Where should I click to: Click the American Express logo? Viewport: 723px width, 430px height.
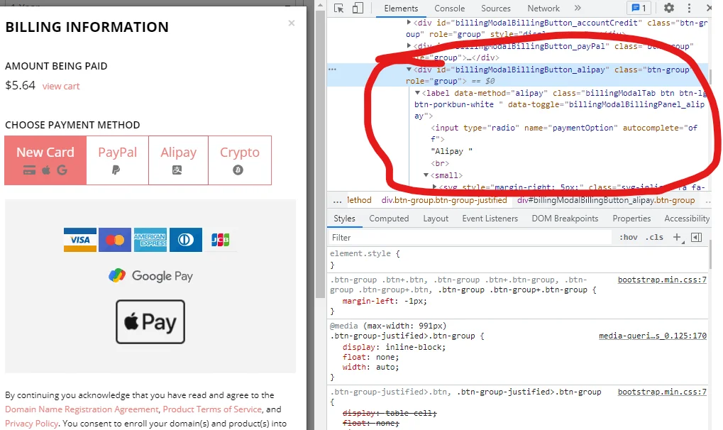[x=150, y=240]
